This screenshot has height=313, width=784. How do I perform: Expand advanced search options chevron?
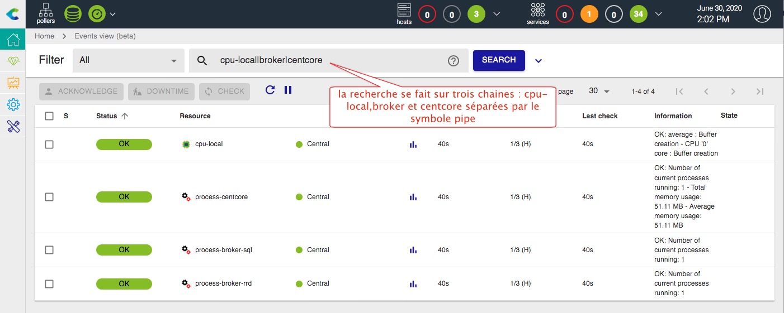[539, 61]
